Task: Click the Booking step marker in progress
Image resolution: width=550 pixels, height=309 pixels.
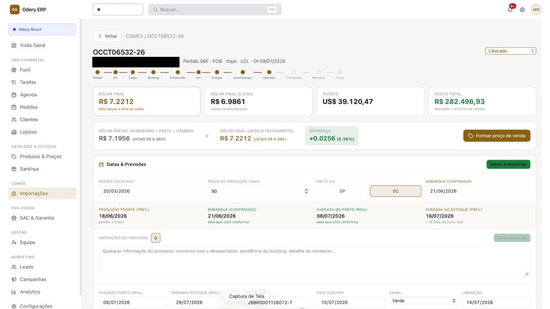Action: point(153,72)
